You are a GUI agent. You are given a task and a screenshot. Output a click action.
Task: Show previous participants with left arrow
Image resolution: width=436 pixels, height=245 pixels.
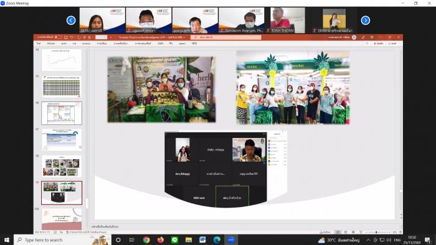71,21
